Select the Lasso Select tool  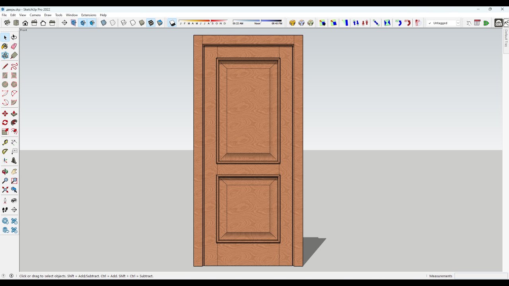(14, 37)
